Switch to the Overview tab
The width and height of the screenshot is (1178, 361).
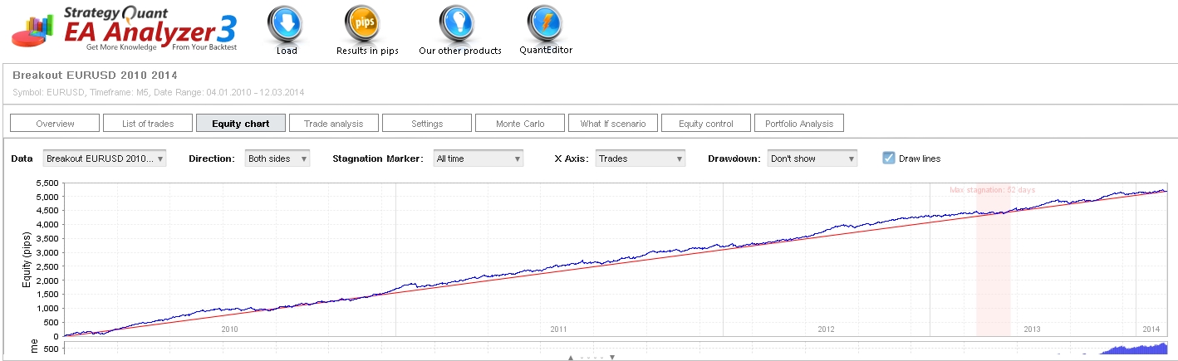tap(55, 124)
